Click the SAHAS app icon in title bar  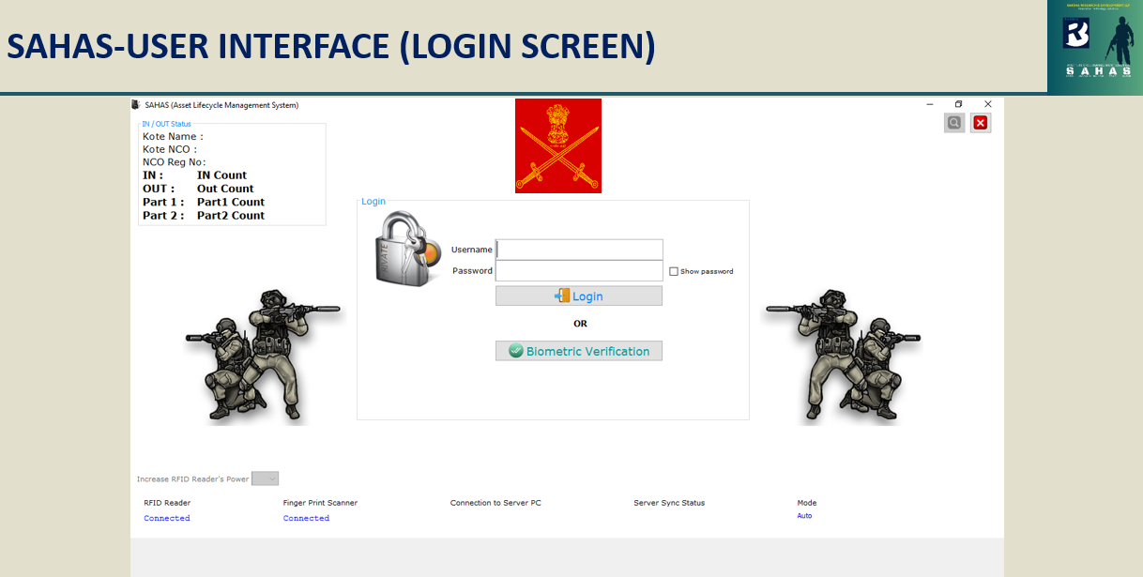point(136,105)
